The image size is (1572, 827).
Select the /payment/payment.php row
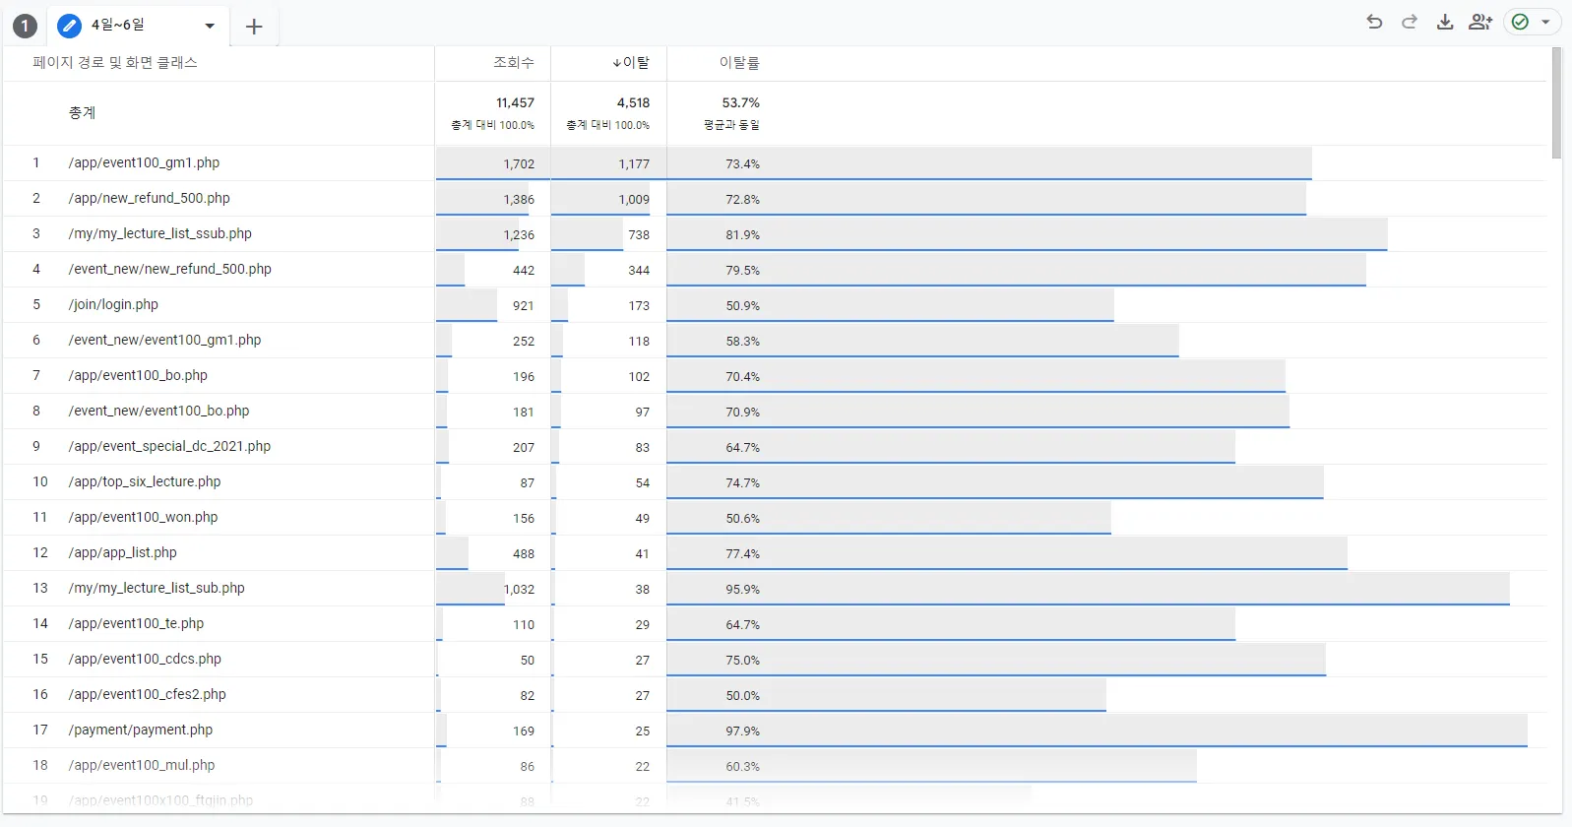pos(141,731)
